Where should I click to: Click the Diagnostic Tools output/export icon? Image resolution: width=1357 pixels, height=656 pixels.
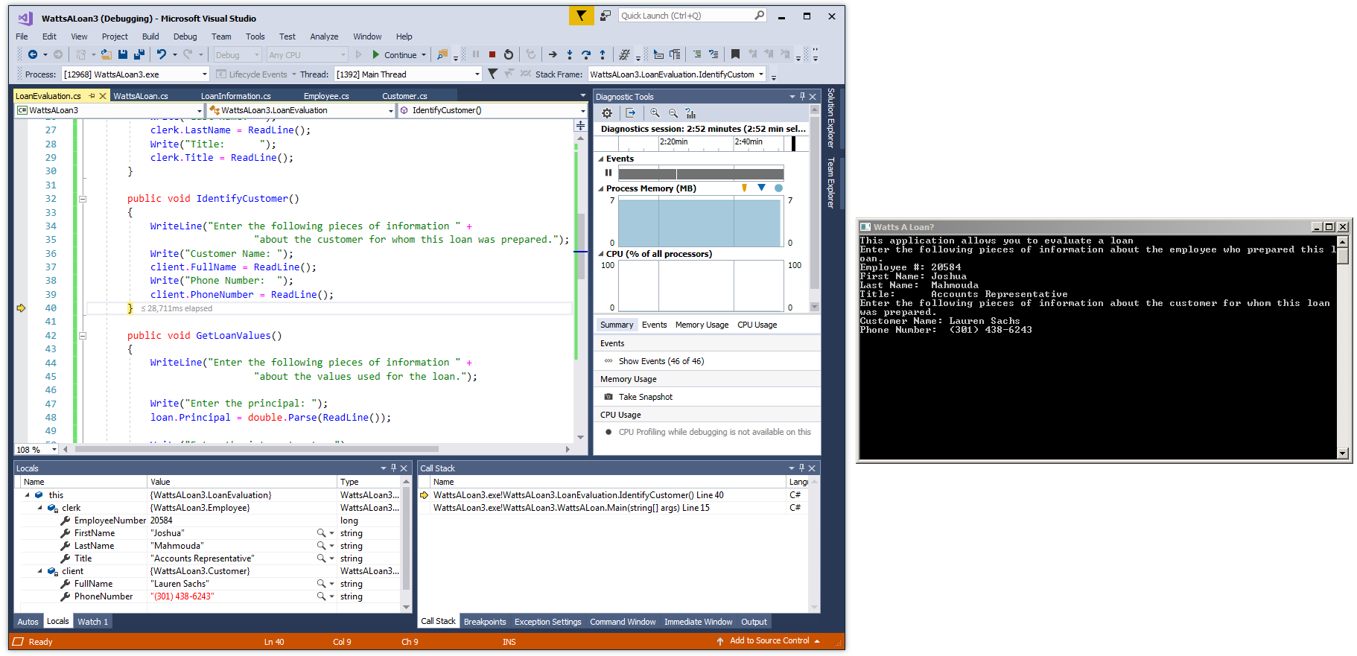tap(631, 113)
